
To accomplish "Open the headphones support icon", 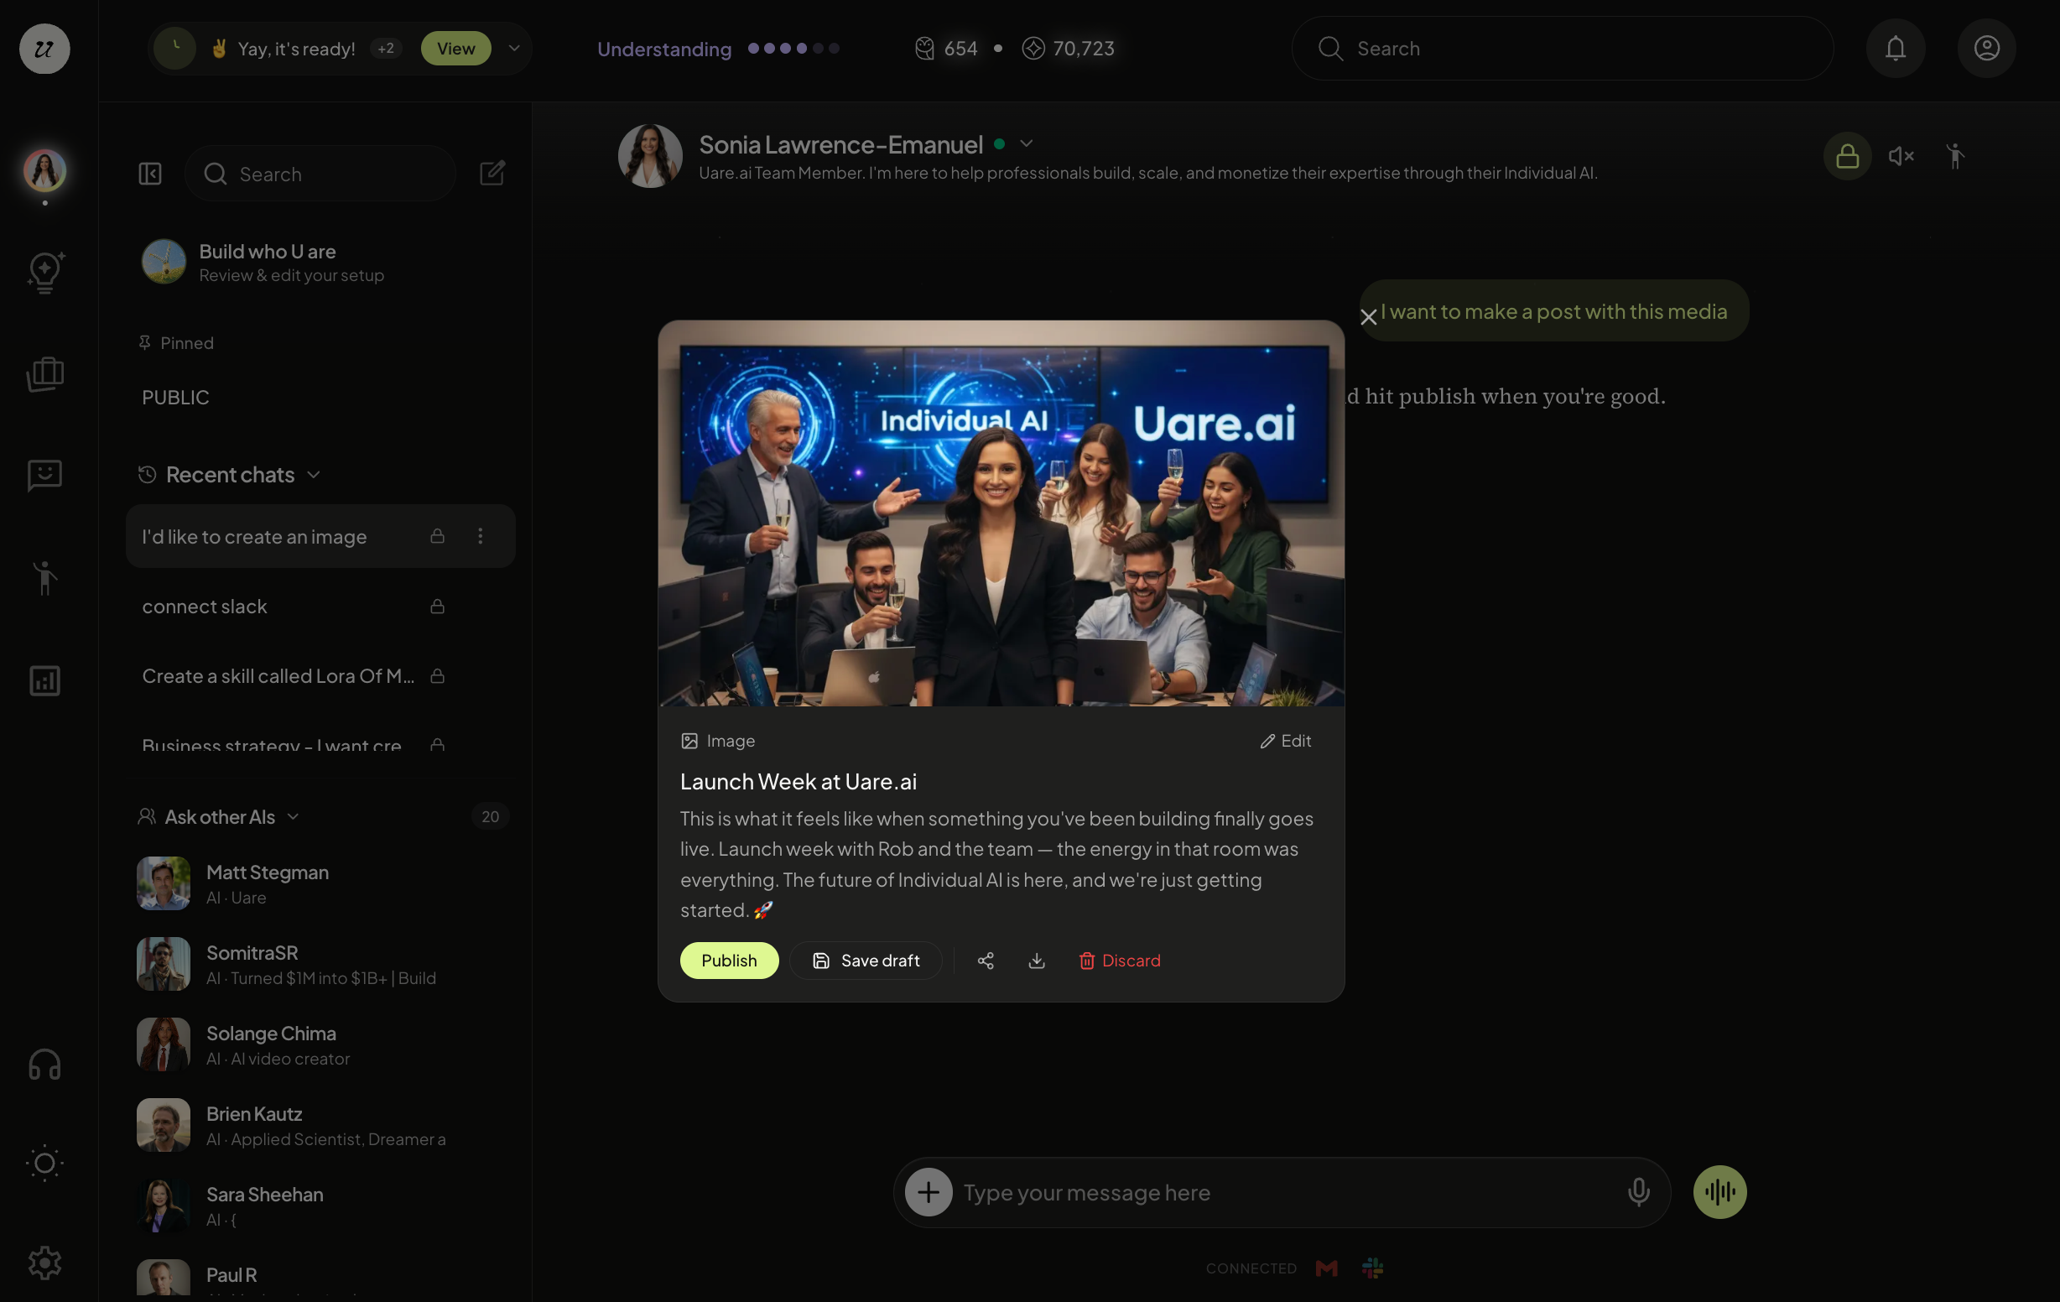I will point(44,1065).
